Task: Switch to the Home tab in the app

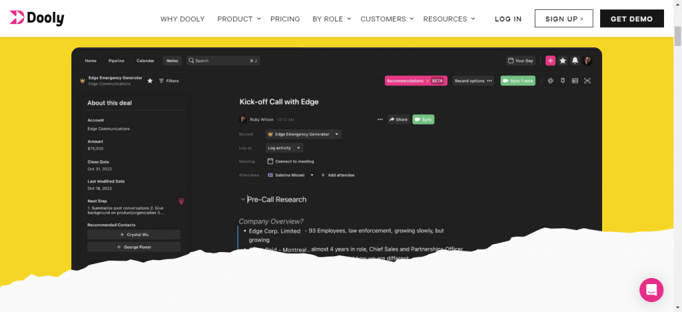Action: pyautogui.click(x=91, y=61)
